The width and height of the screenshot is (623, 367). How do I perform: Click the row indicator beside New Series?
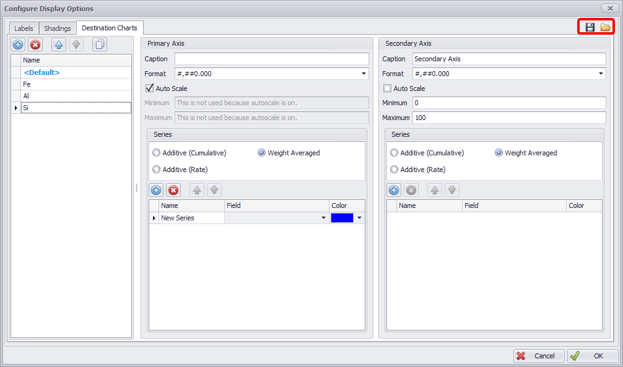154,218
